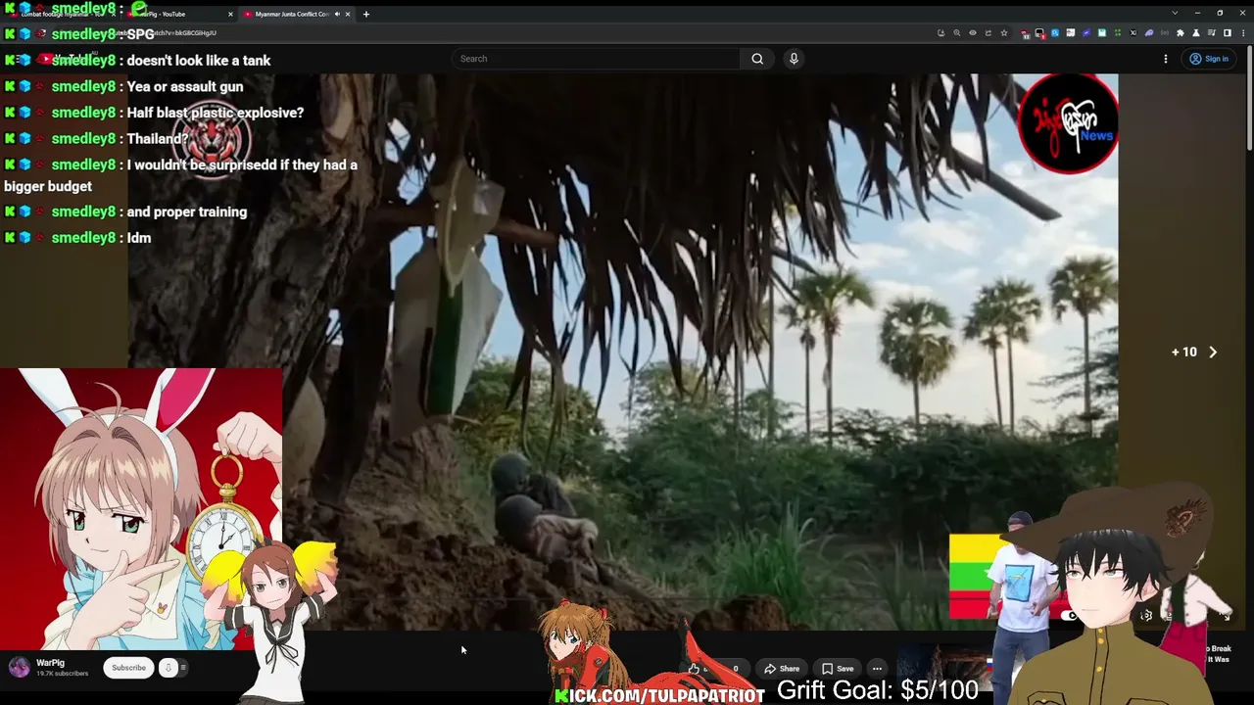
Task: Click chat message 'Half blast plastic explosive?'
Action: [216, 113]
